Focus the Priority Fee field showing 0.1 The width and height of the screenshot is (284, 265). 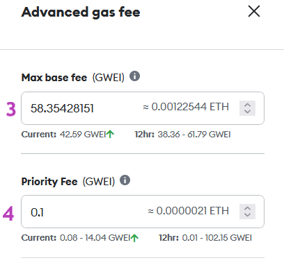coord(143,212)
